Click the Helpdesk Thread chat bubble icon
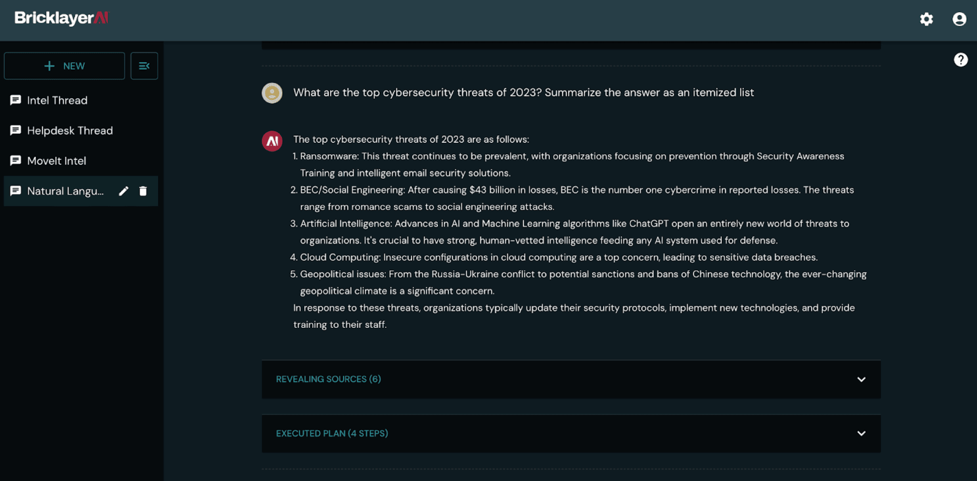The width and height of the screenshot is (977, 481). [x=16, y=130]
